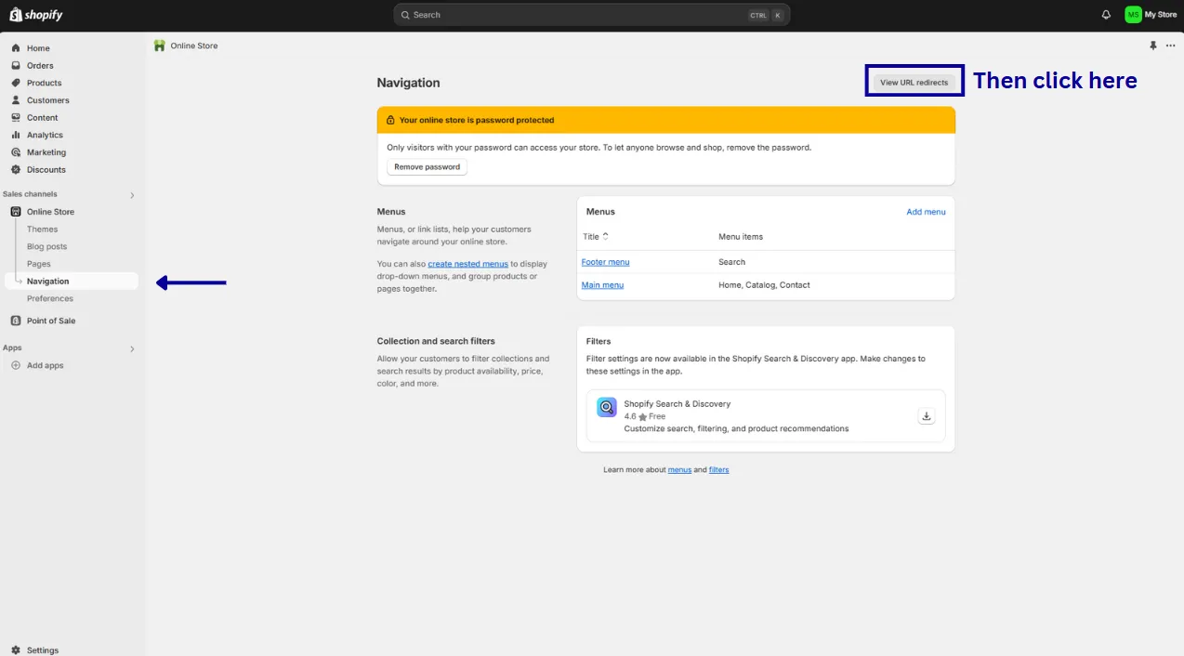
Task: Click the Shopify Search & Discovery app icon
Action: click(x=607, y=407)
